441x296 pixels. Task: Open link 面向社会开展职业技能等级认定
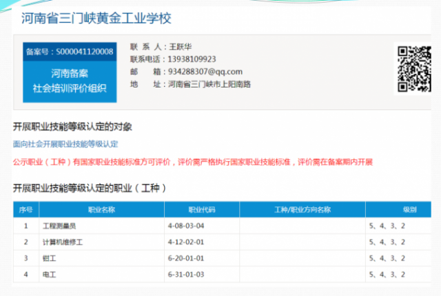(x=65, y=144)
